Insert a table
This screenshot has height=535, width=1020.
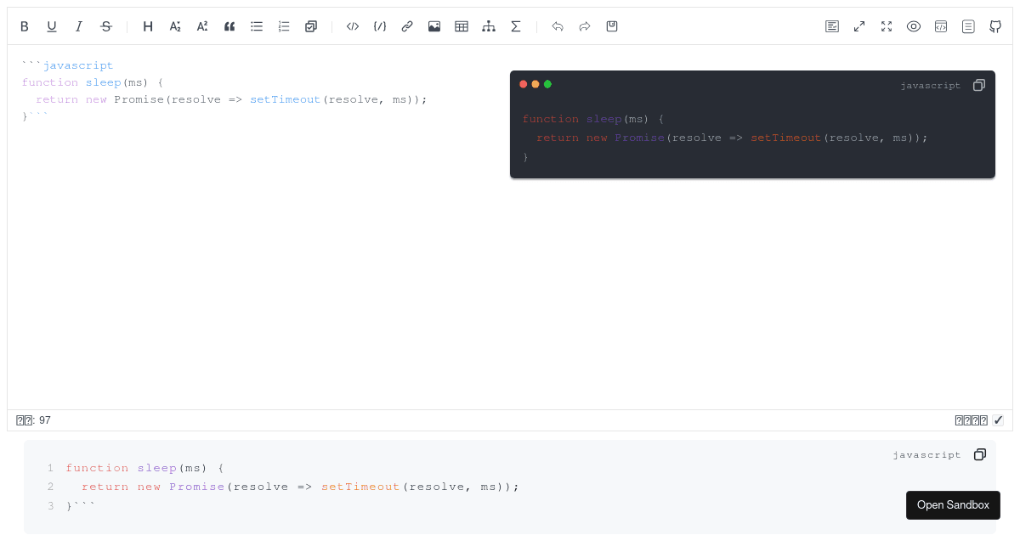tap(462, 26)
